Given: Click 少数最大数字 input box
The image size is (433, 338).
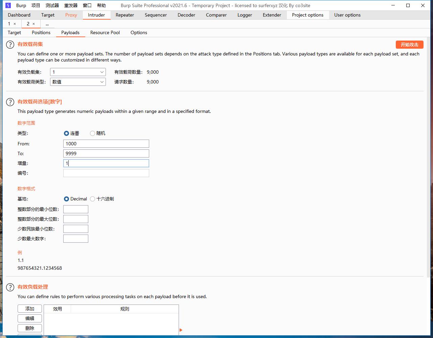Looking at the screenshot, I should pos(76,239).
